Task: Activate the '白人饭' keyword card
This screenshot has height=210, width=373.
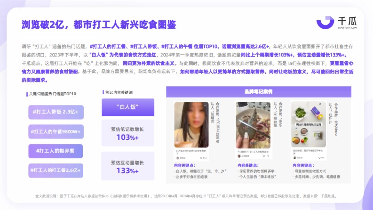Action: pyautogui.click(x=128, y=107)
